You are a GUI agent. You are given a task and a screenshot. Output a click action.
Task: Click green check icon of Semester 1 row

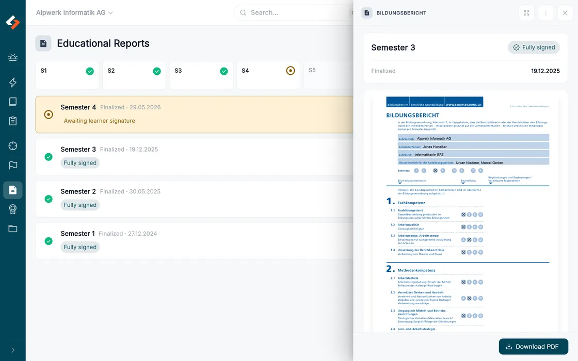49,241
